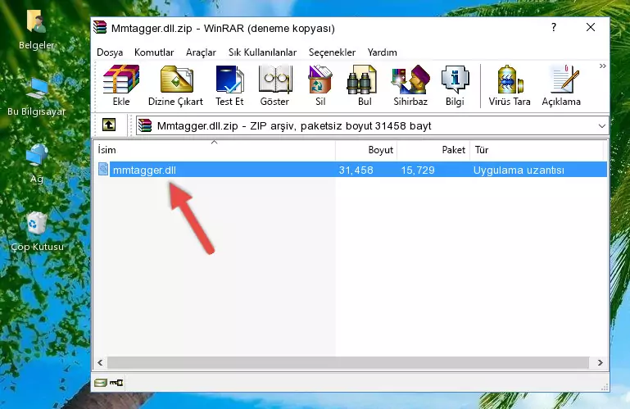Select Bu Bilgisayar desktop icon
This screenshot has height=409, width=630.
pos(36,97)
